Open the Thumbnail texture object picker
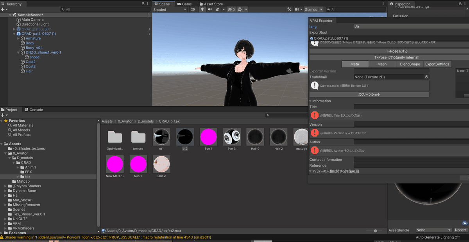 (x=426, y=77)
